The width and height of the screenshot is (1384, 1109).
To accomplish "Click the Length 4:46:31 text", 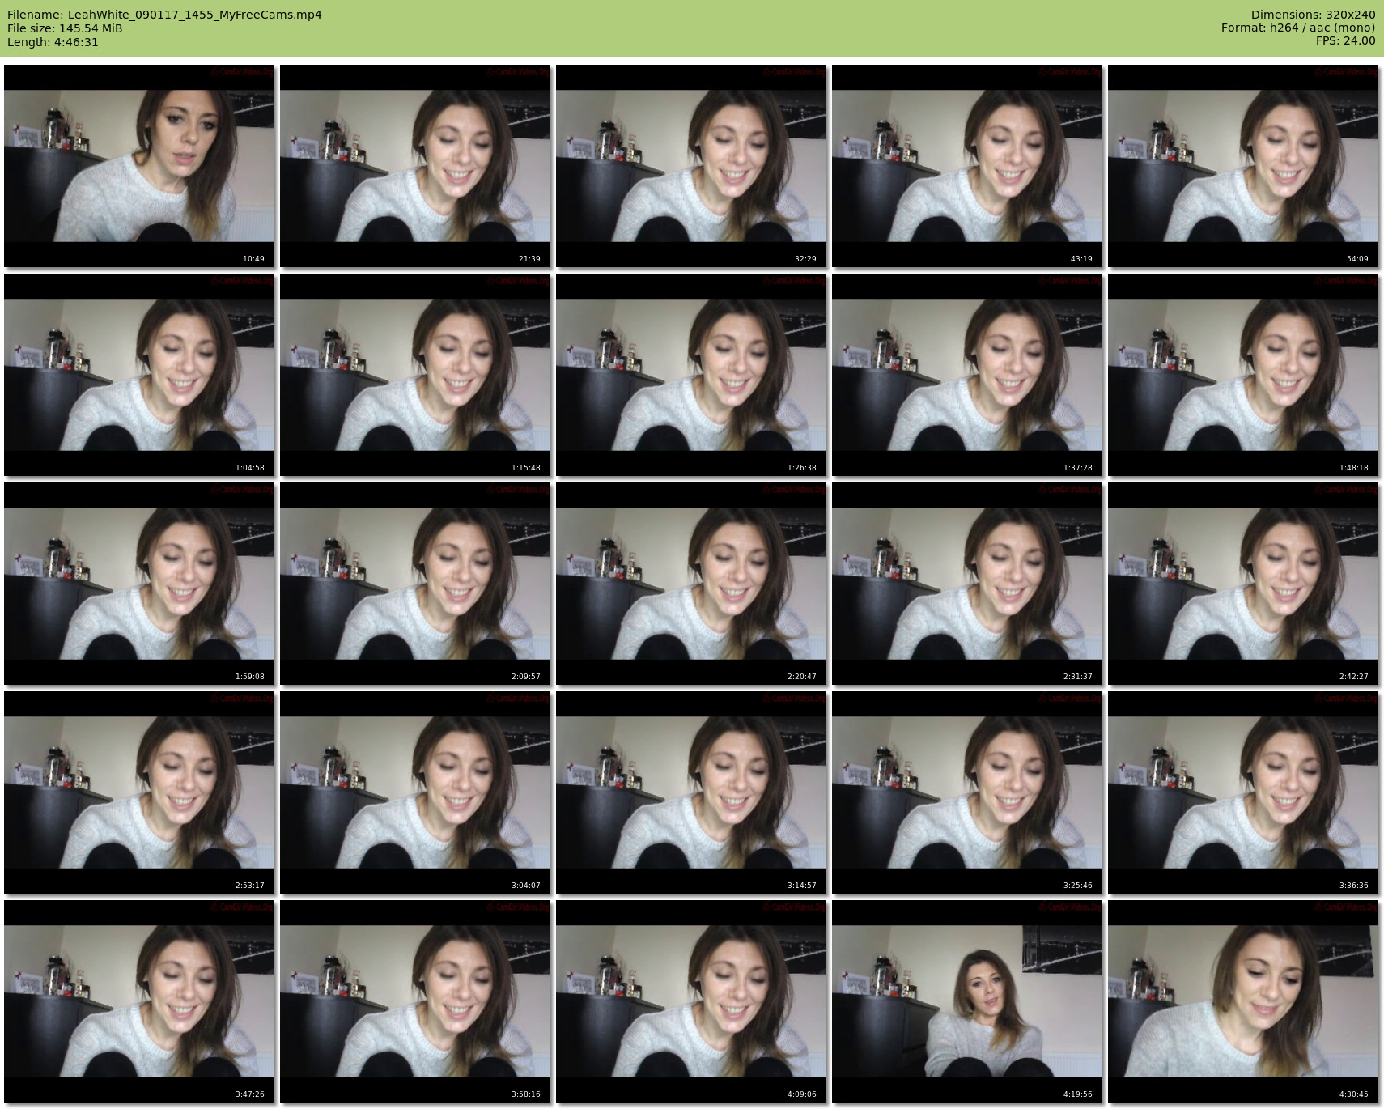I will [53, 42].
